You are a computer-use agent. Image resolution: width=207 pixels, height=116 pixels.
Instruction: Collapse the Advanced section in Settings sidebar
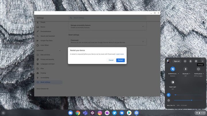(60, 50)
